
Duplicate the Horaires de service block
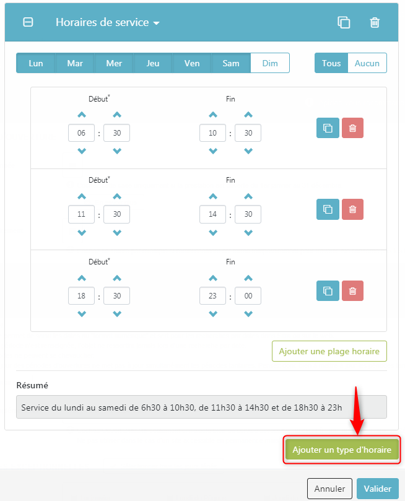point(344,22)
